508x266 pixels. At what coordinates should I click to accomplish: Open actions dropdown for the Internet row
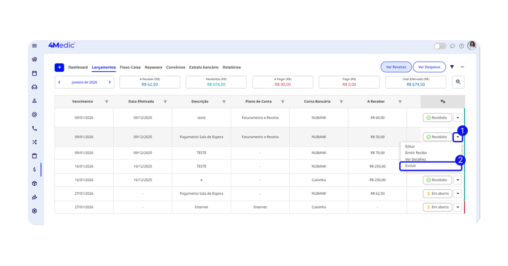pos(457,207)
